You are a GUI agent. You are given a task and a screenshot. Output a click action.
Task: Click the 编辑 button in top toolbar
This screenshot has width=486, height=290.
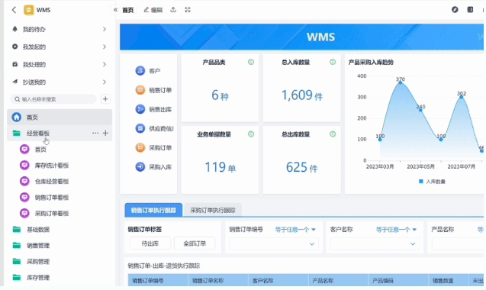click(x=153, y=10)
